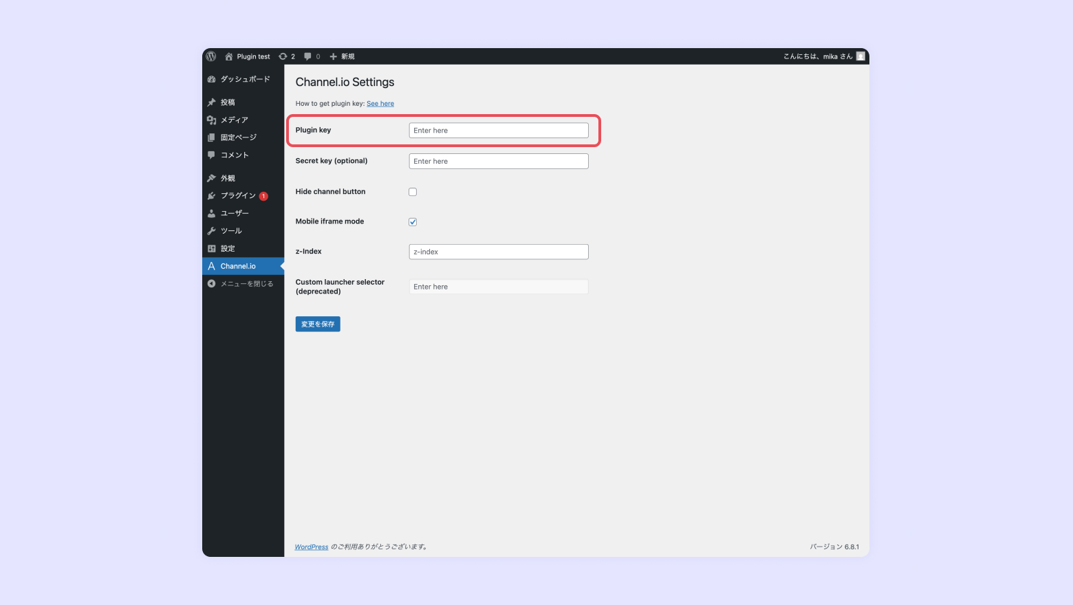Viewport: 1073px width, 605px height.
Task: Follow the See here link
Action: pos(380,104)
